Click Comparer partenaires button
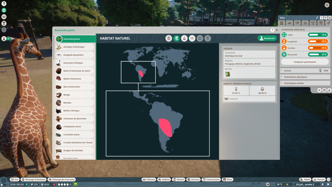Screen dimensions: 332x187 [304, 62]
